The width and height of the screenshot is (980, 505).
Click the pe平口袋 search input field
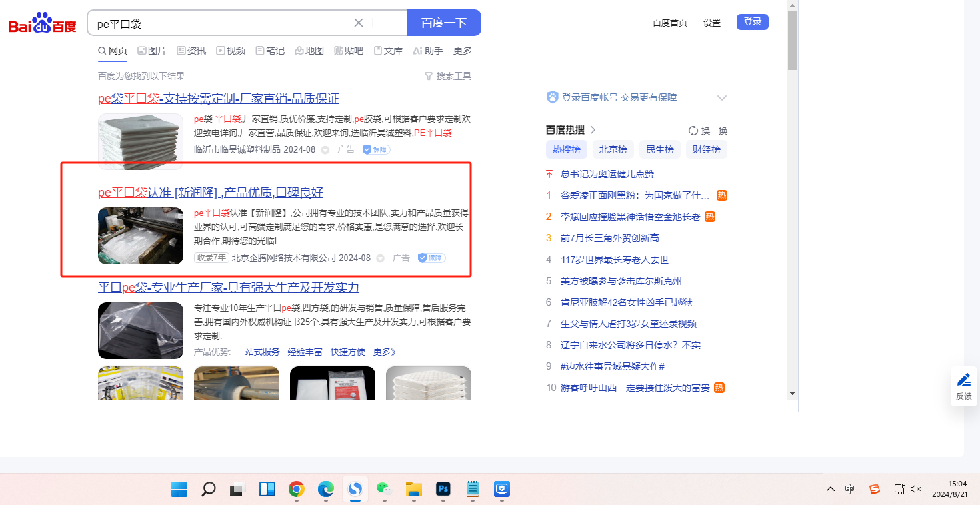220,23
